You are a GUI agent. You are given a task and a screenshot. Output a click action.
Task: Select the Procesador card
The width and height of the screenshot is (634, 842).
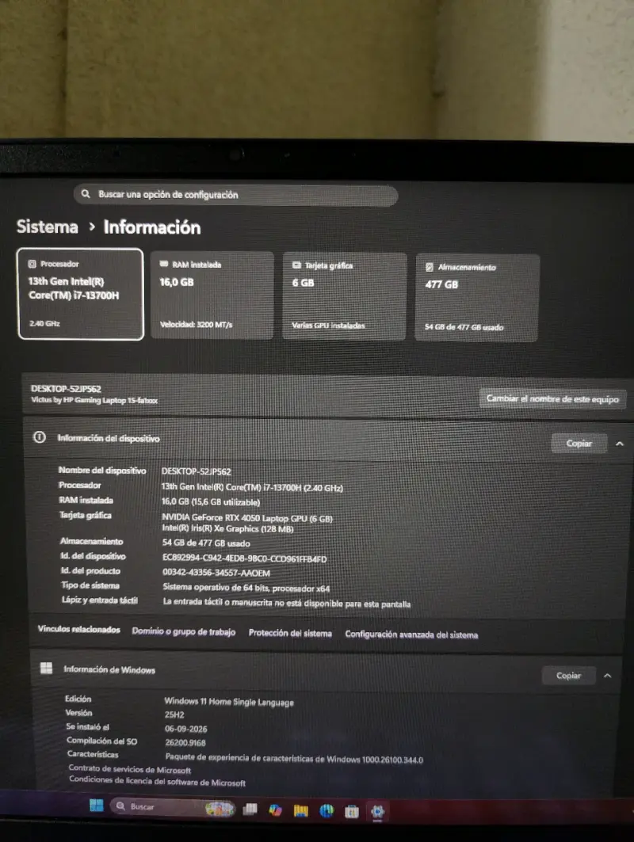[81, 294]
